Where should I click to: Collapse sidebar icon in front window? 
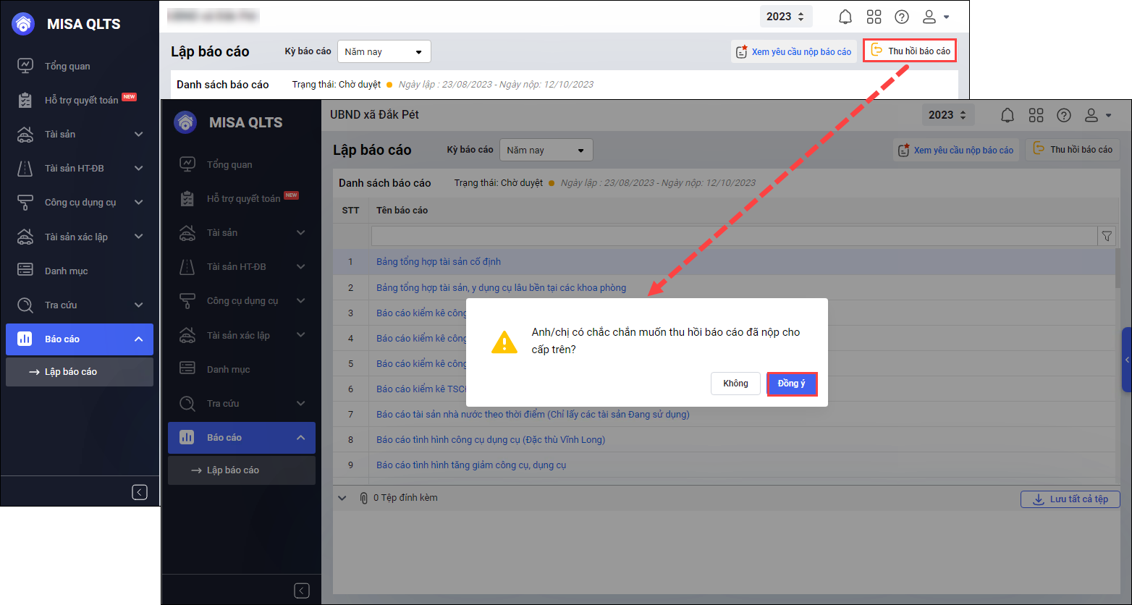[302, 591]
